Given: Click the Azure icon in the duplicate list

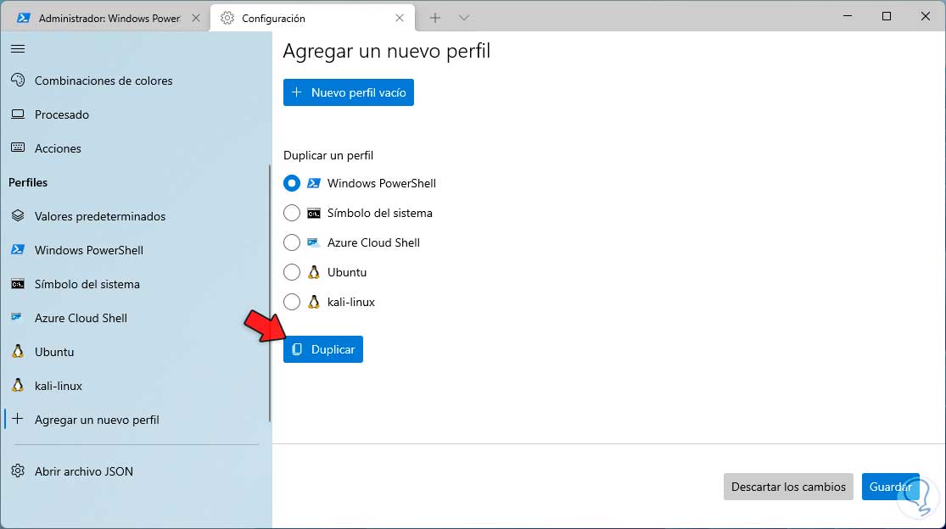Looking at the screenshot, I should [313, 242].
